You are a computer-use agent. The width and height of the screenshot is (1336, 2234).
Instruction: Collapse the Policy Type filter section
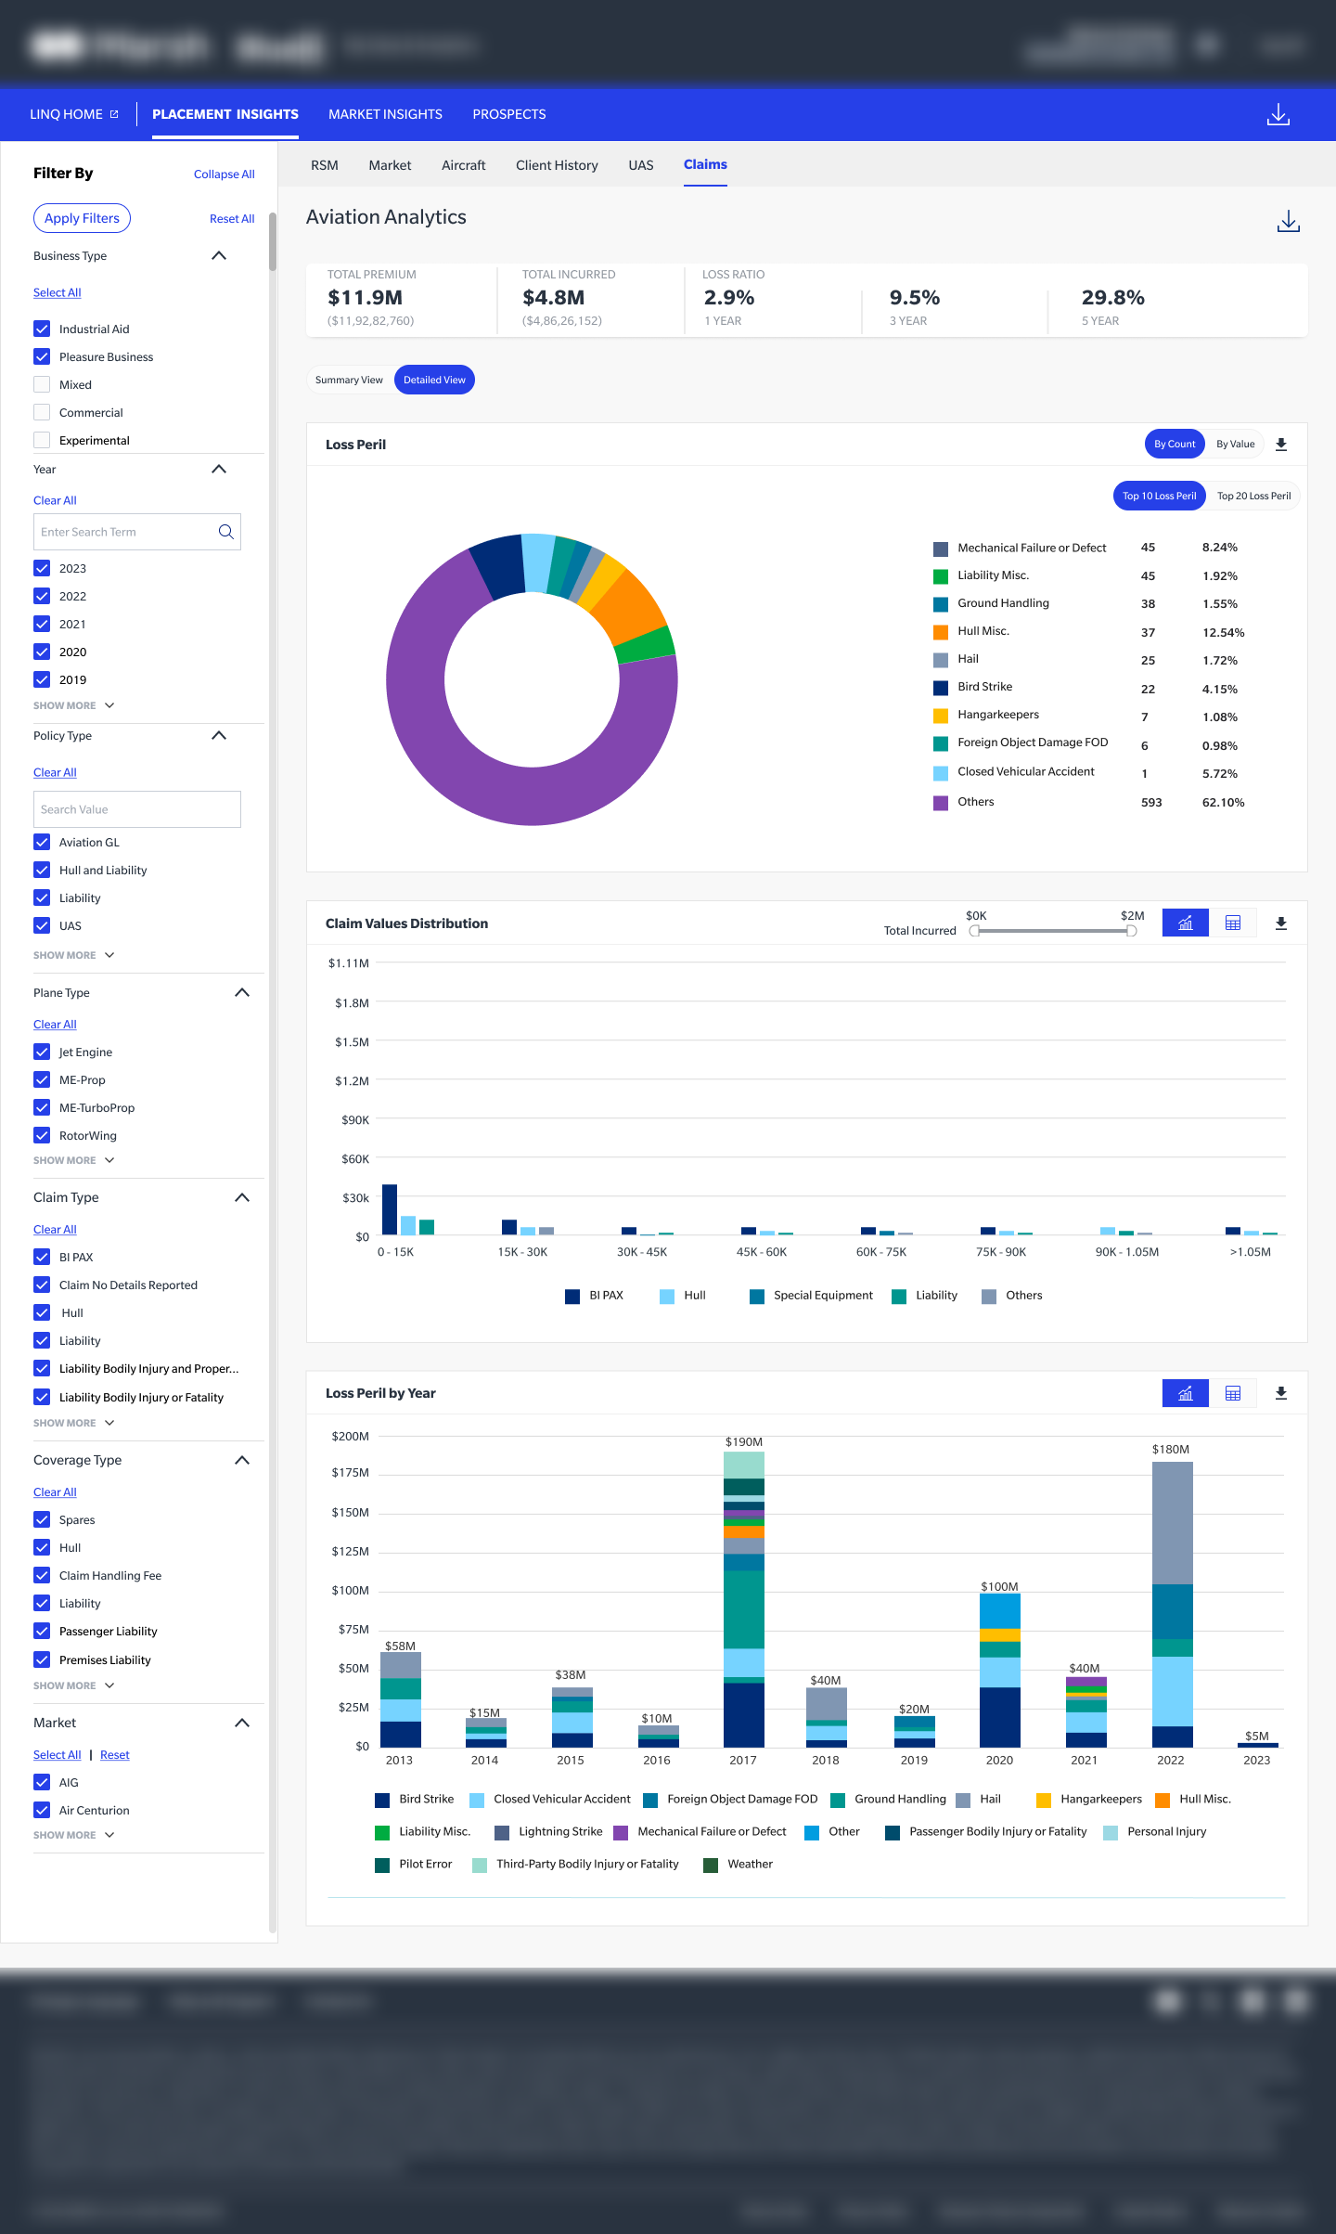pos(219,735)
